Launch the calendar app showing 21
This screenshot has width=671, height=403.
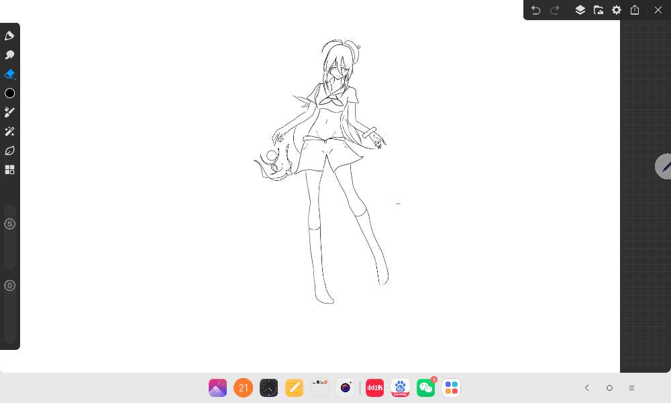tap(243, 388)
